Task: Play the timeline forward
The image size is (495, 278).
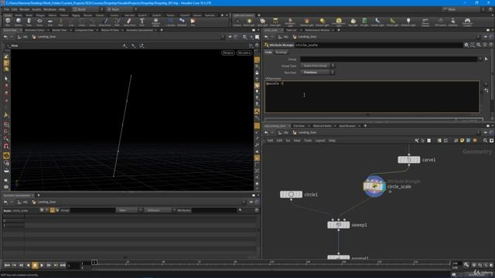Action: point(42,266)
